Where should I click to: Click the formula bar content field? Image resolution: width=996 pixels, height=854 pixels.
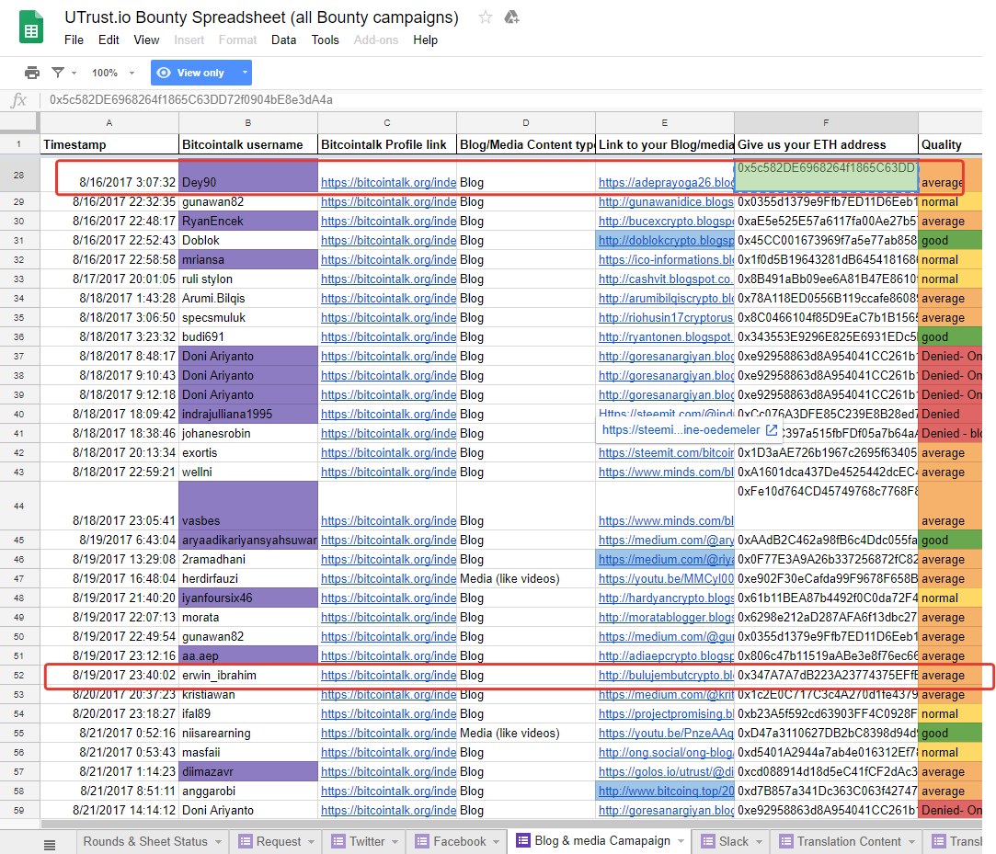click(511, 99)
